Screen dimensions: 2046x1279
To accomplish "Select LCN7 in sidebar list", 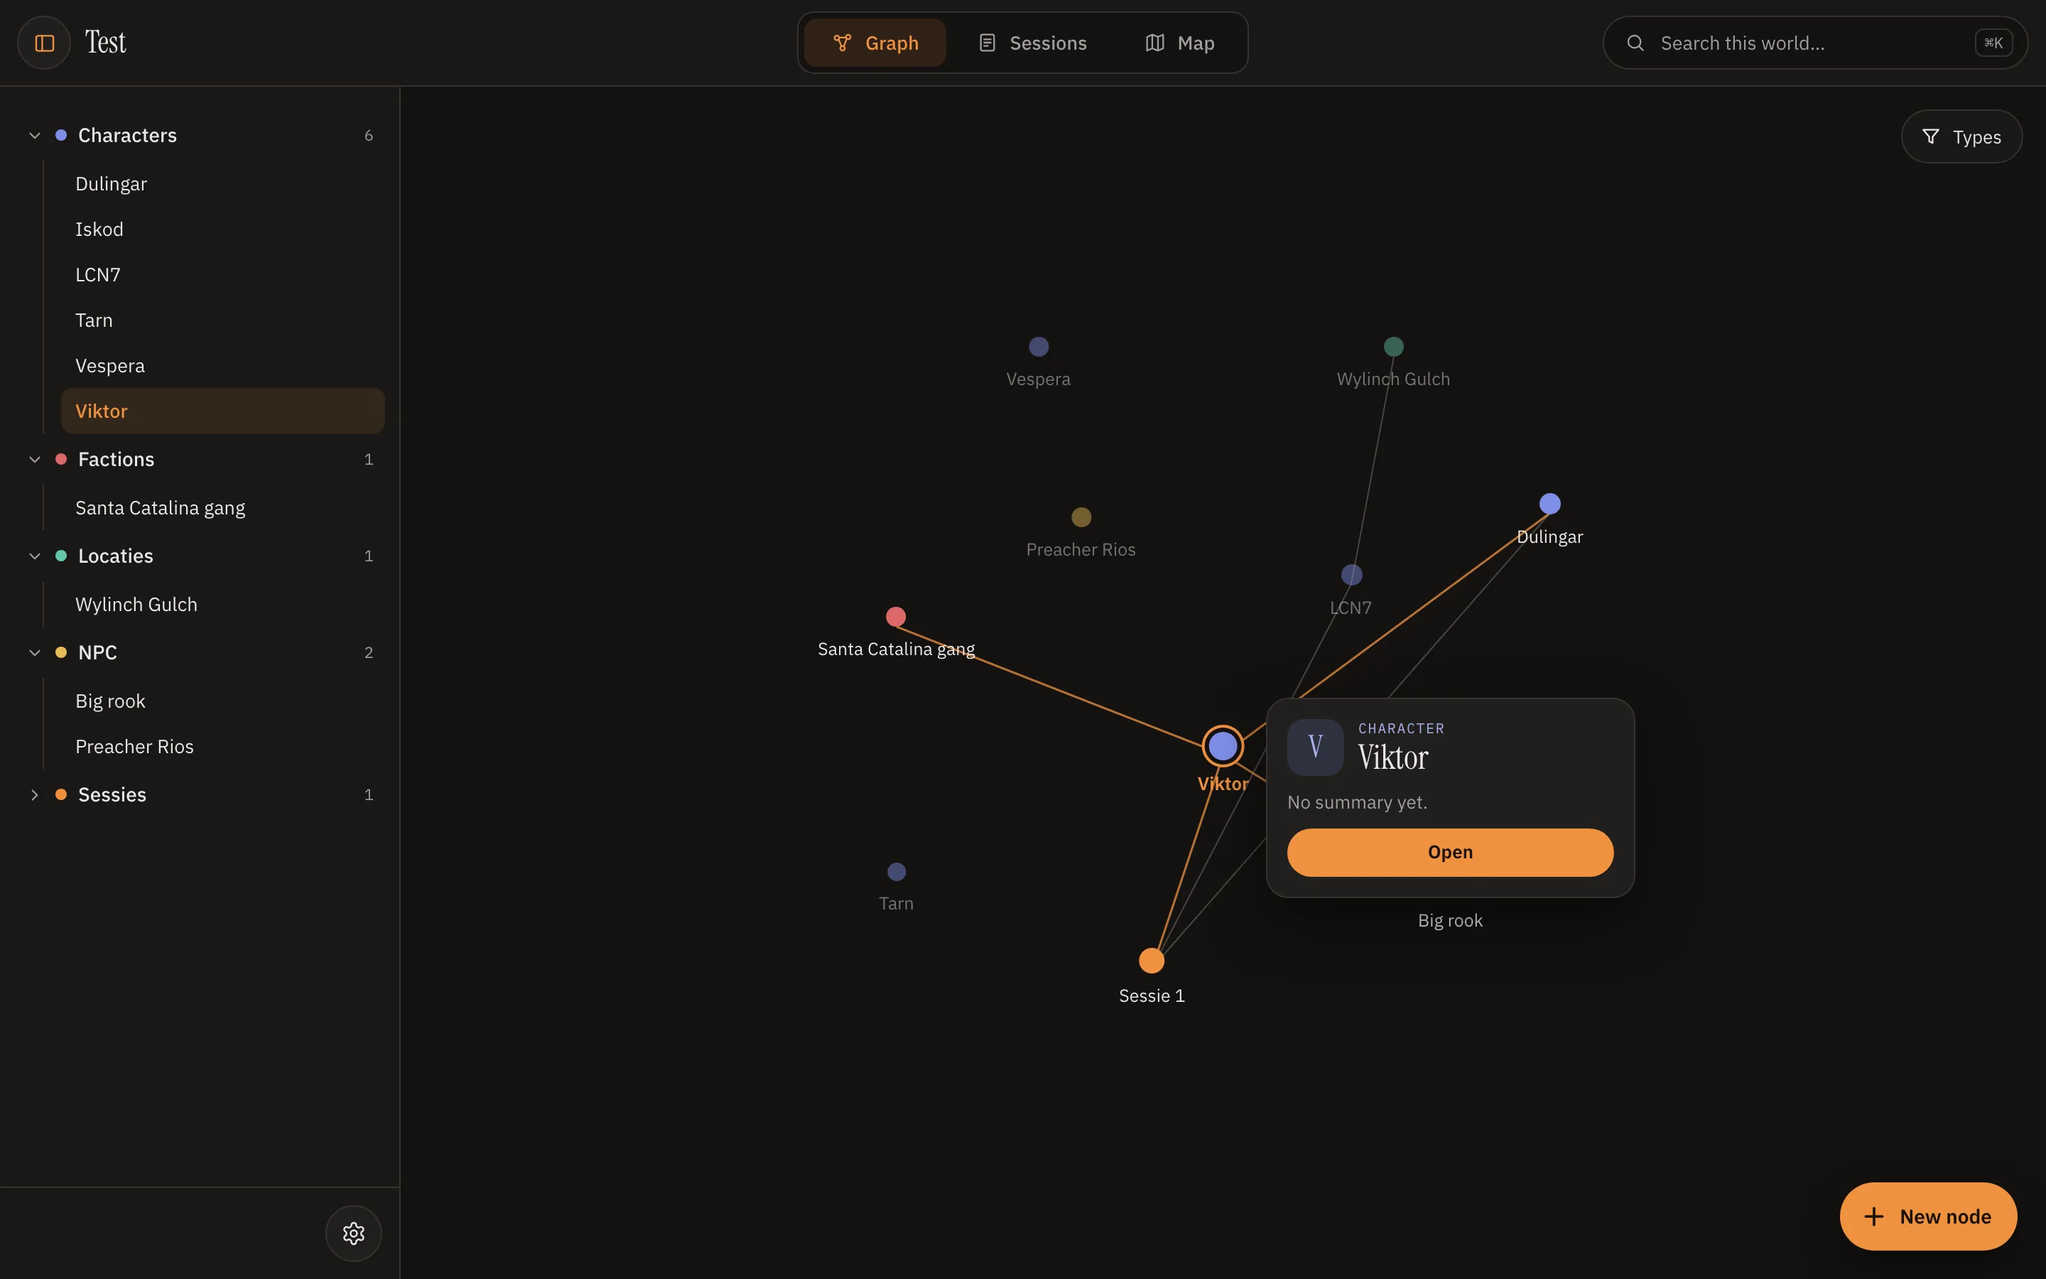I will (222, 275).
